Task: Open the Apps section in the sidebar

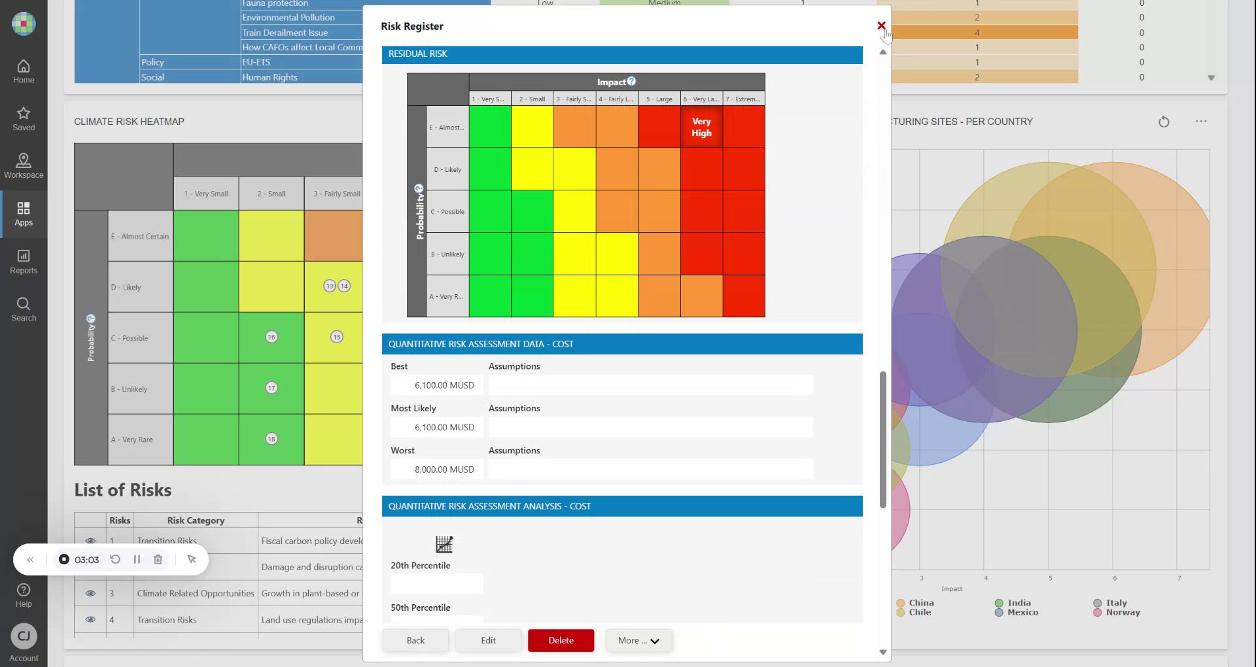Action: 24,214
